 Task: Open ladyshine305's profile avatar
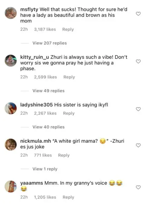point(11,108)
